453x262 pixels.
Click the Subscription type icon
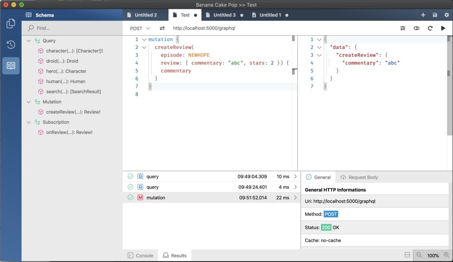pos(37,122)
